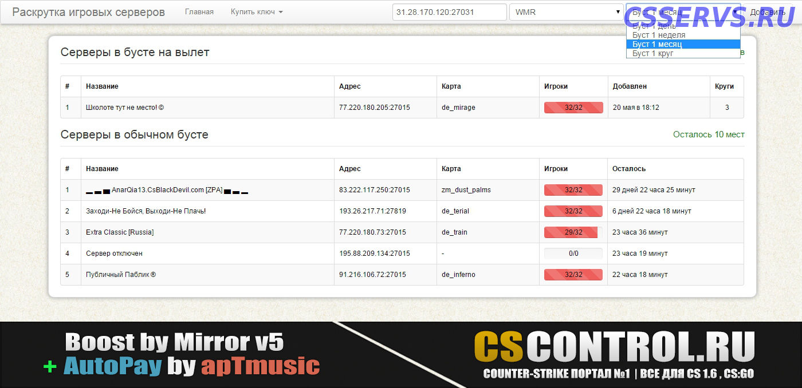Select 6 дней 22 часа 18 минут
Image resolution: width=802 pixels, height=388 pixels.
652,211
